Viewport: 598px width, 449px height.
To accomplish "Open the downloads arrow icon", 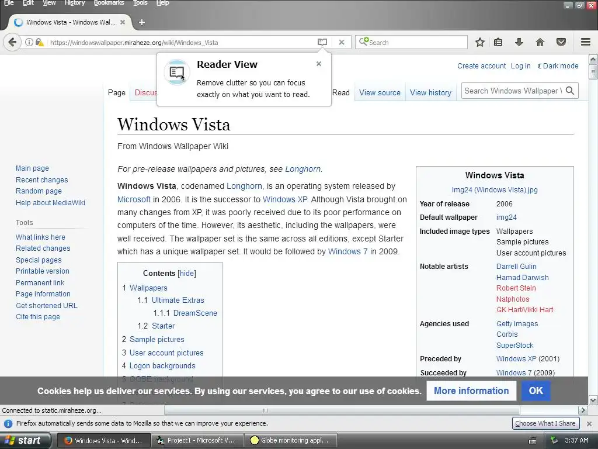I will [519, 42].
